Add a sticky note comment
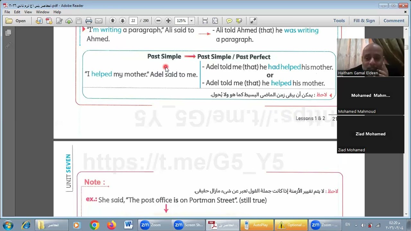The width and height of the screenshot is (411, 231). point(229,21)
